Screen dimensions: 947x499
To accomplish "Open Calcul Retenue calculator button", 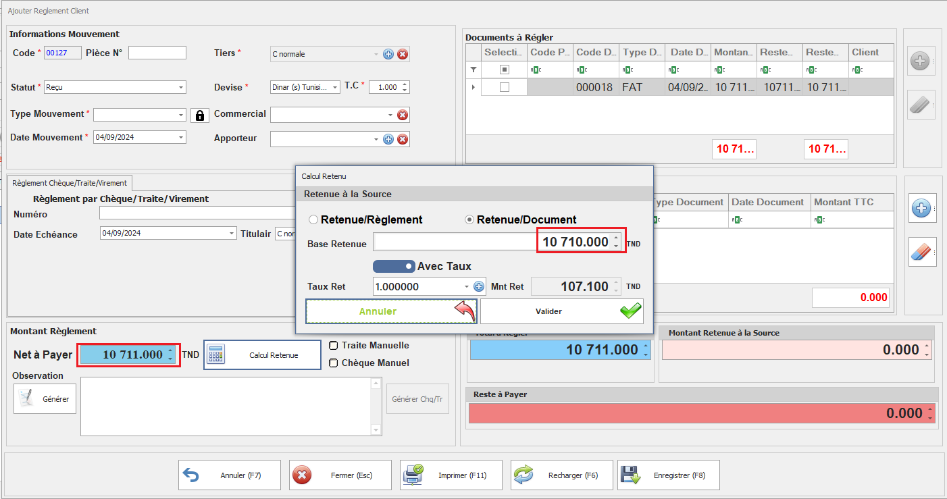I will click(262, 354).
